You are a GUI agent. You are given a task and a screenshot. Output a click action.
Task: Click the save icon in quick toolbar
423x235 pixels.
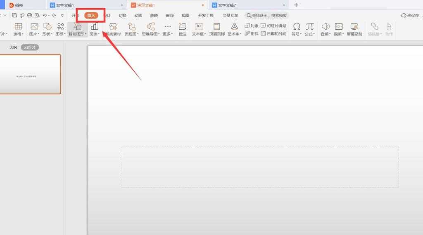pyautogui.click(x=14, y=15)
